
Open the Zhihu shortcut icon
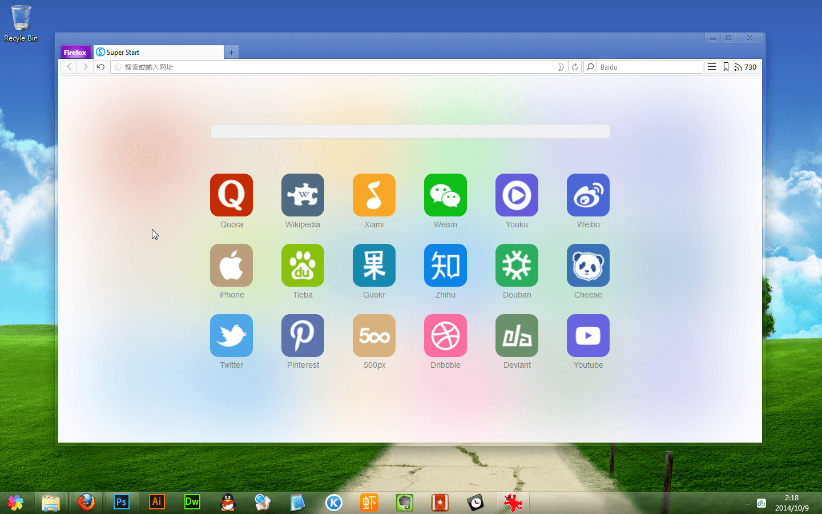click(445, 265)
